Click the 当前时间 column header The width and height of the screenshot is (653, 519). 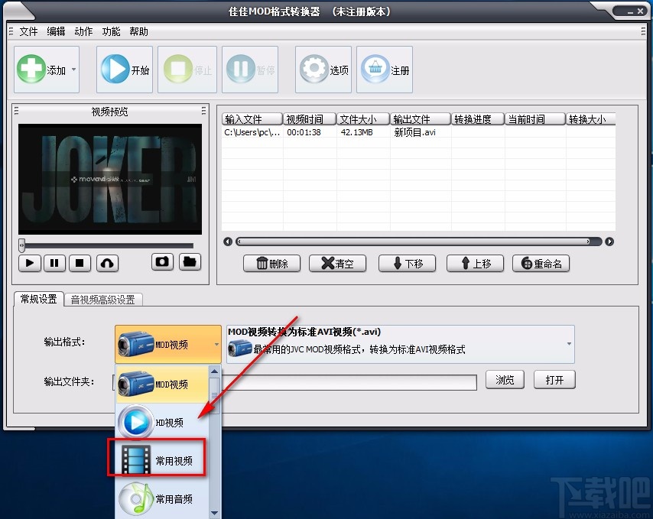535,119
